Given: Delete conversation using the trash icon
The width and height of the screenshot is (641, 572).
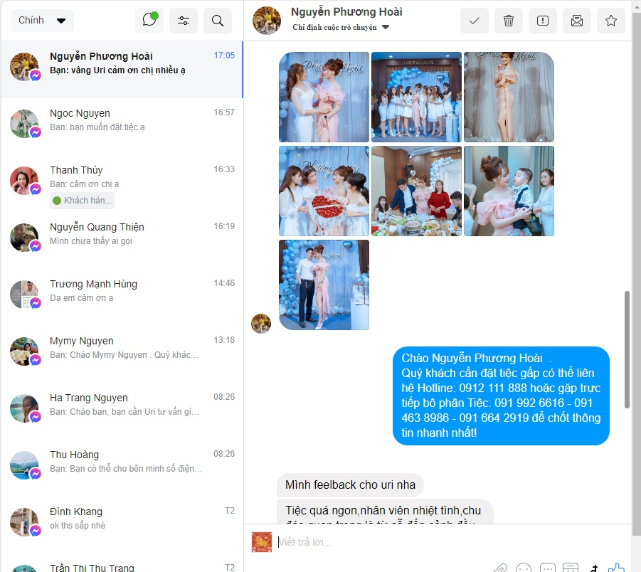Looking at the screenshot, I should pyautogui.click(x=509, y=21).
